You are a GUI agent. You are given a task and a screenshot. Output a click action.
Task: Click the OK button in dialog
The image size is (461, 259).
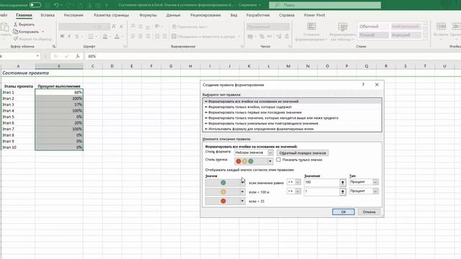click(343, 212)
